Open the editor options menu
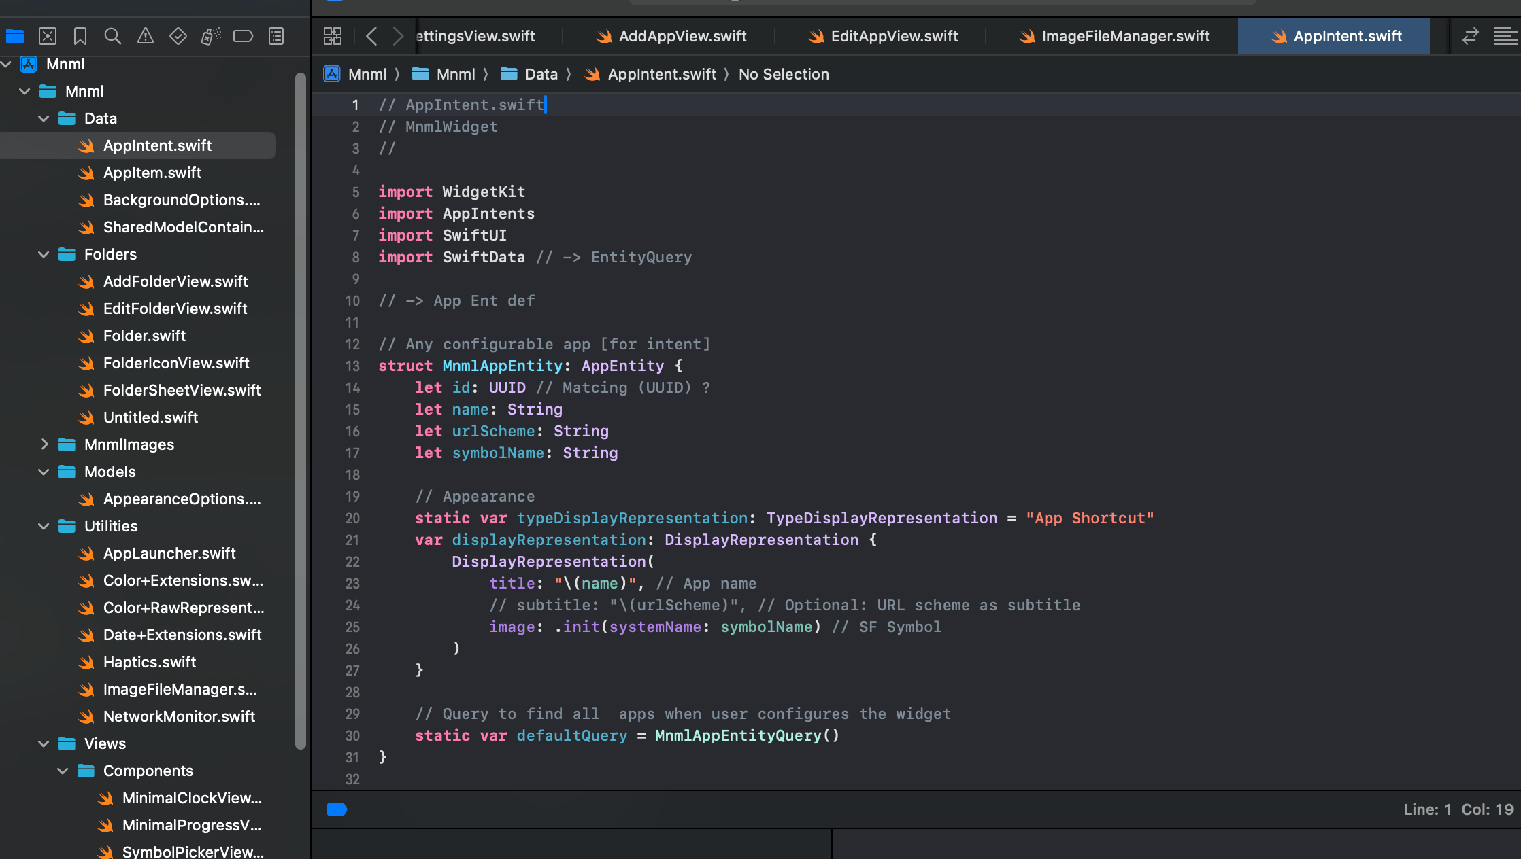 click(1504, 36)
